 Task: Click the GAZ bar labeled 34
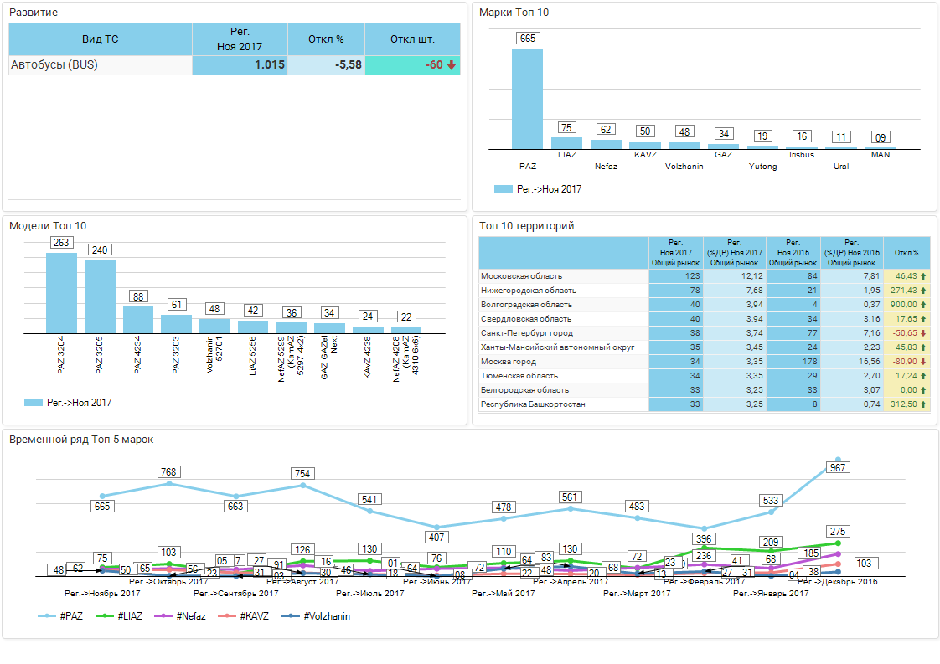point(724,147)
